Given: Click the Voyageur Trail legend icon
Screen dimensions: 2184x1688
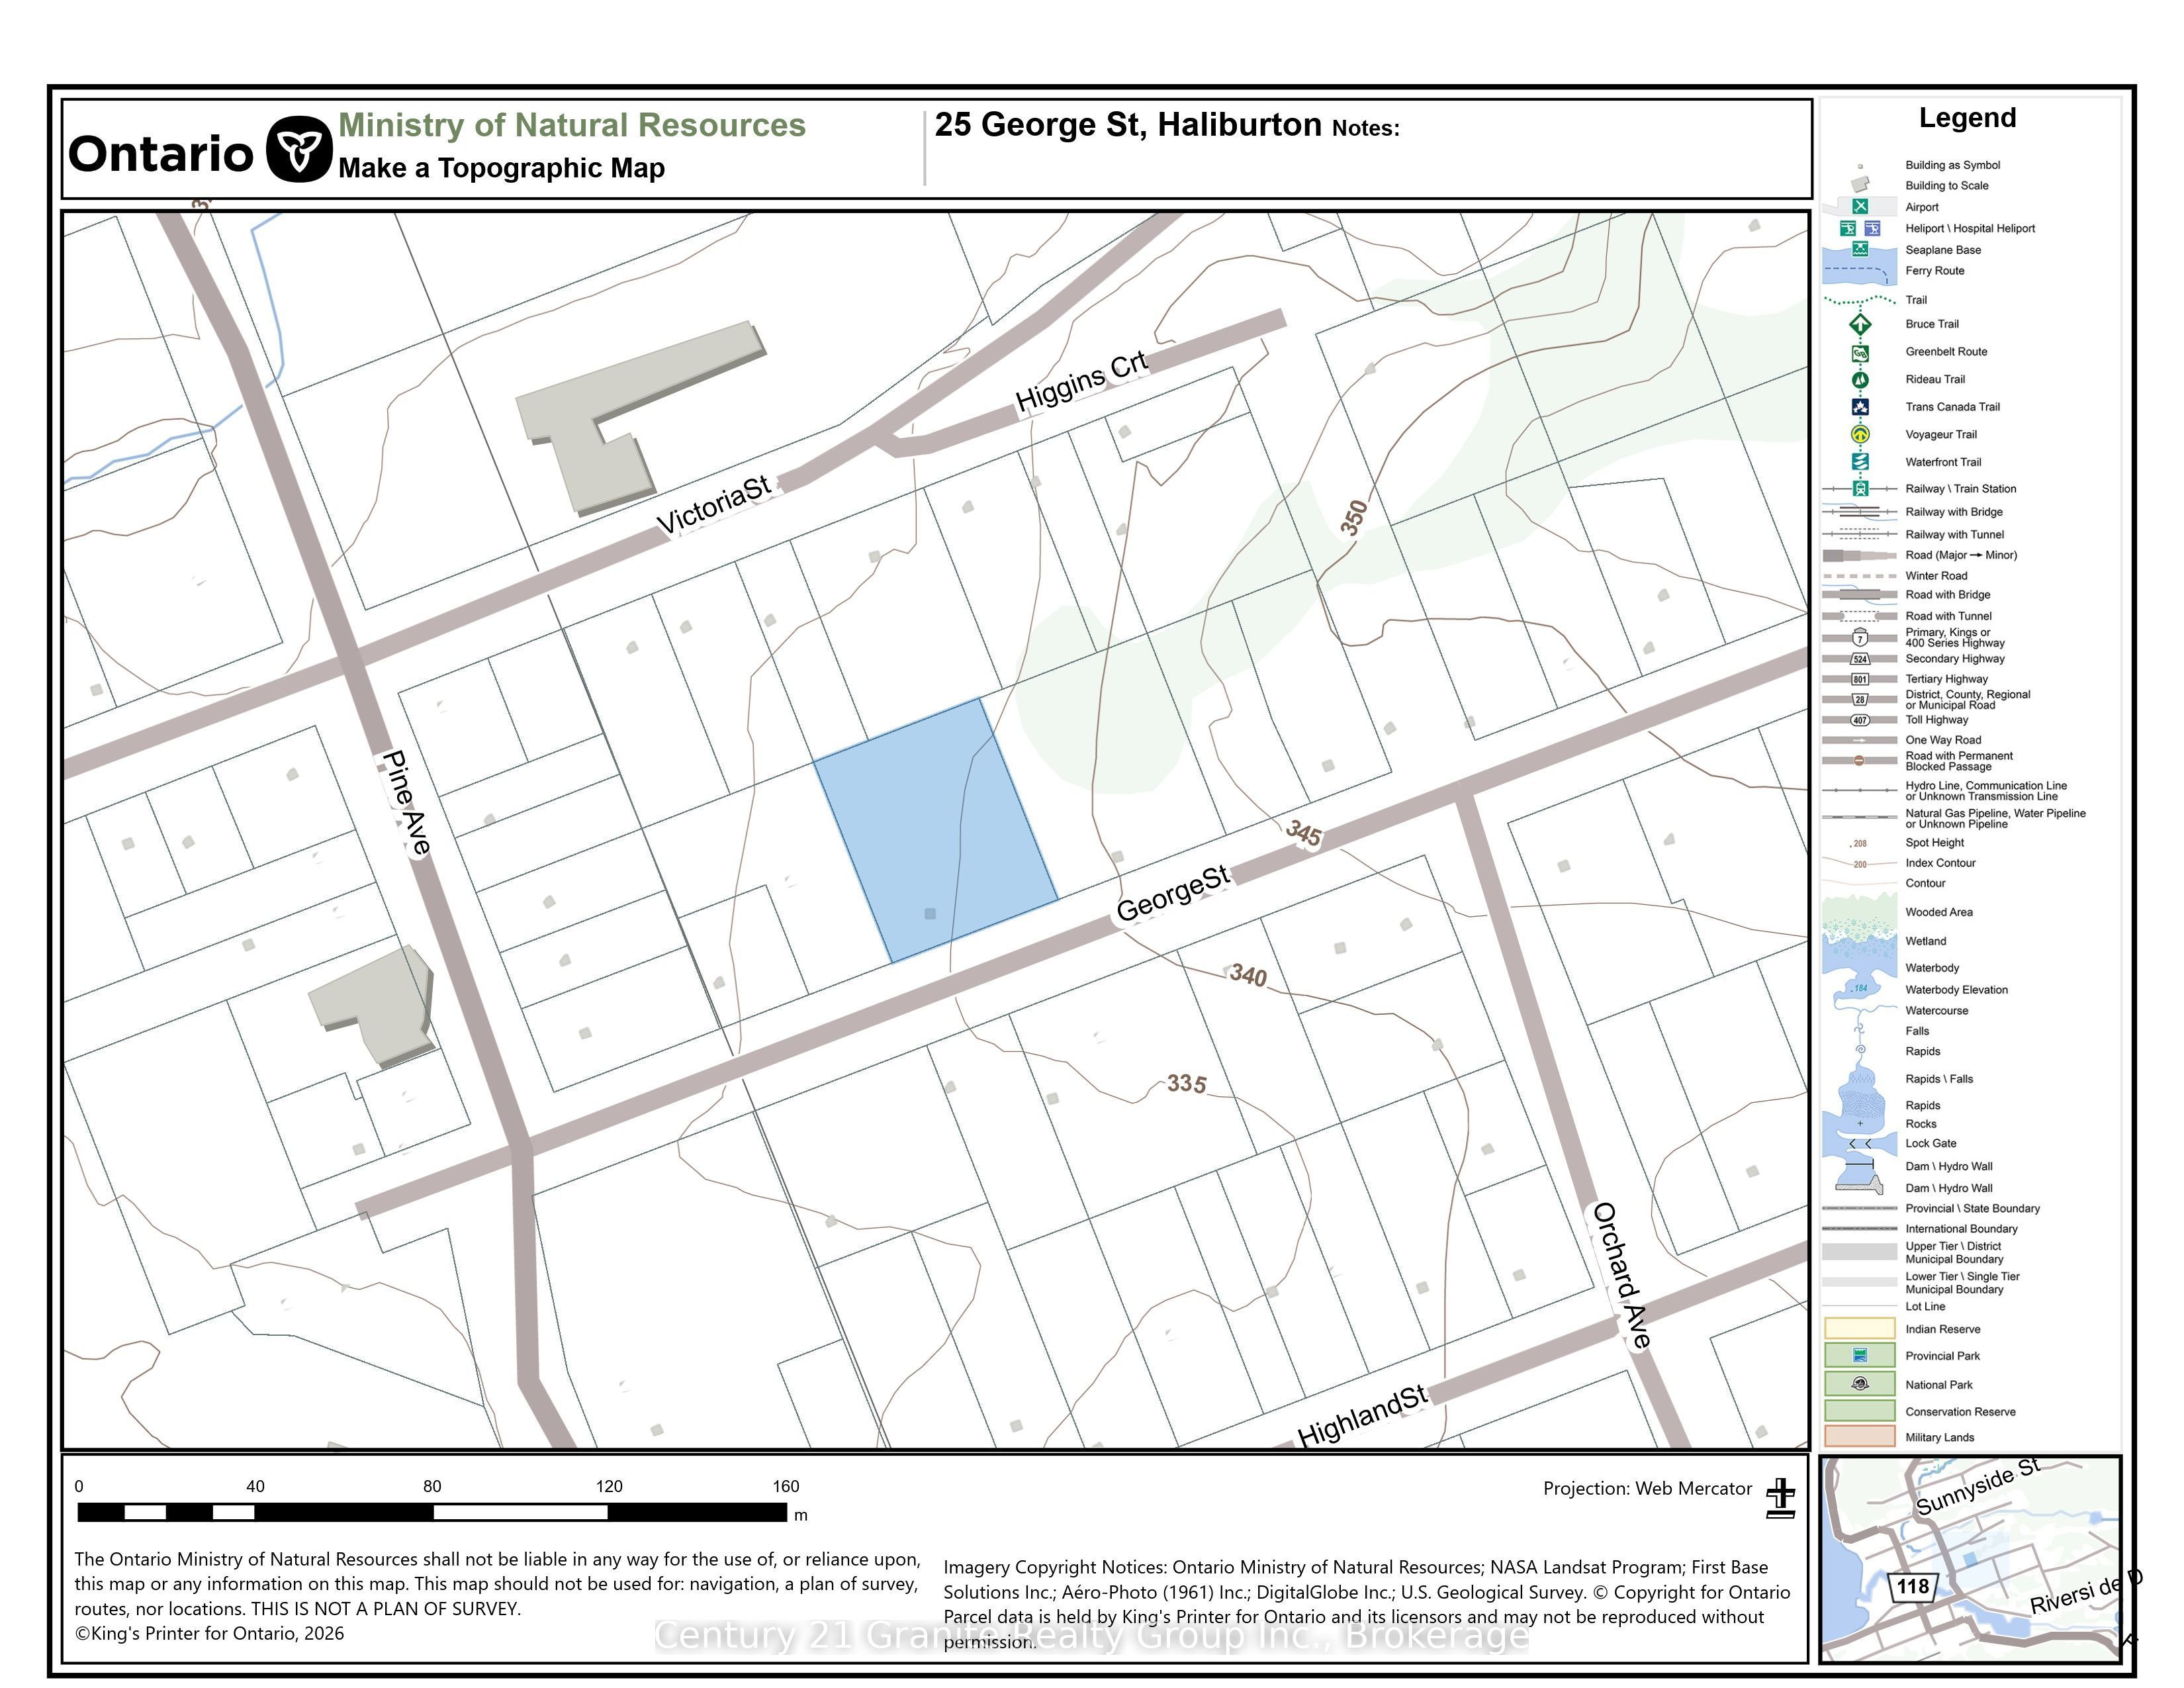Looking at the screenshot, I should [1860, 434].
